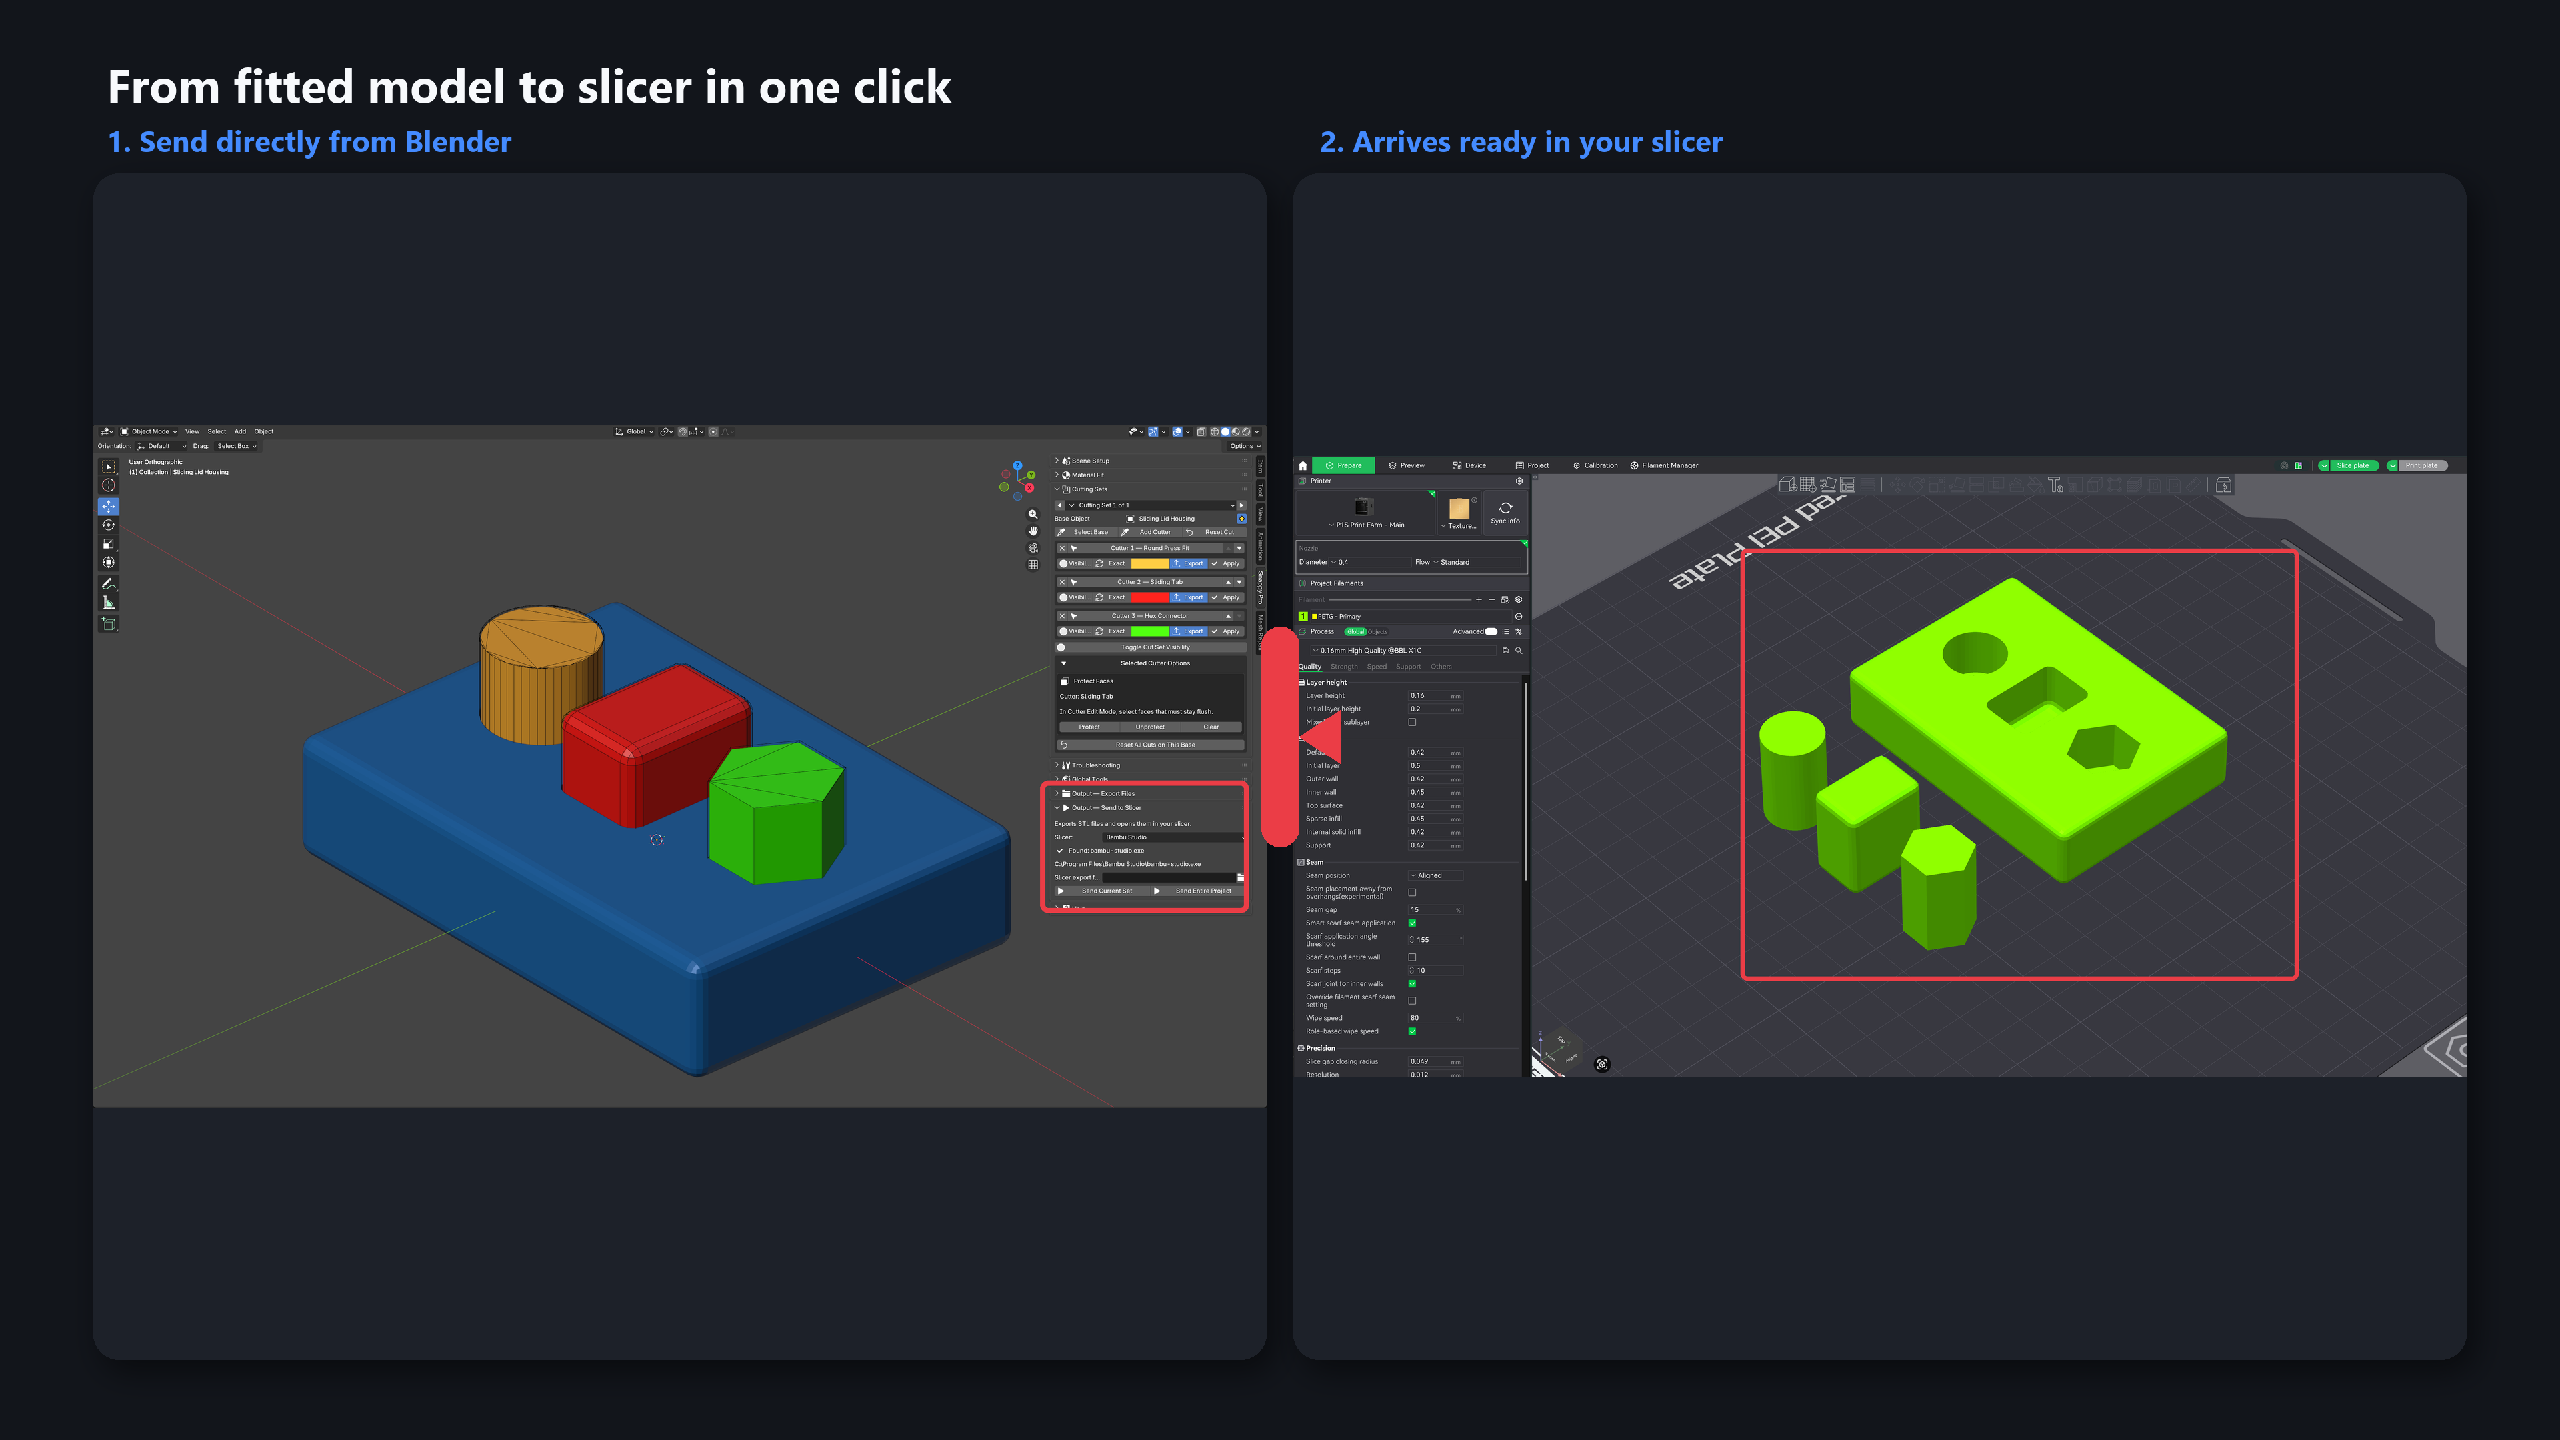
Task: Open the Cutting Set 1 of 1 dropdown
Action: 1151,505
